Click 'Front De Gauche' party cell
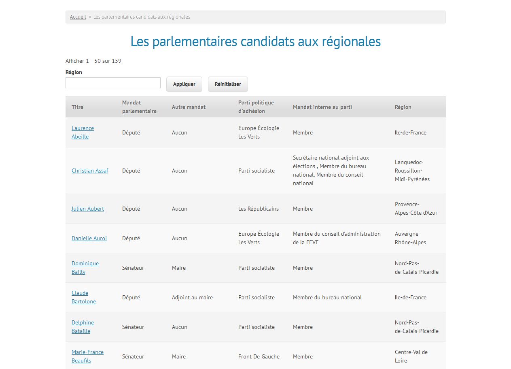Image resolution: width=511 pixels, height=369 pixels. point(259,356)
